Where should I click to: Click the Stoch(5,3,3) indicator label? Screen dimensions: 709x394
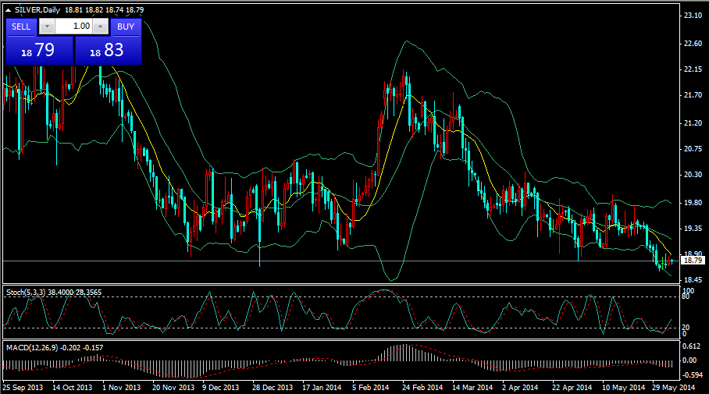[26, 293]
